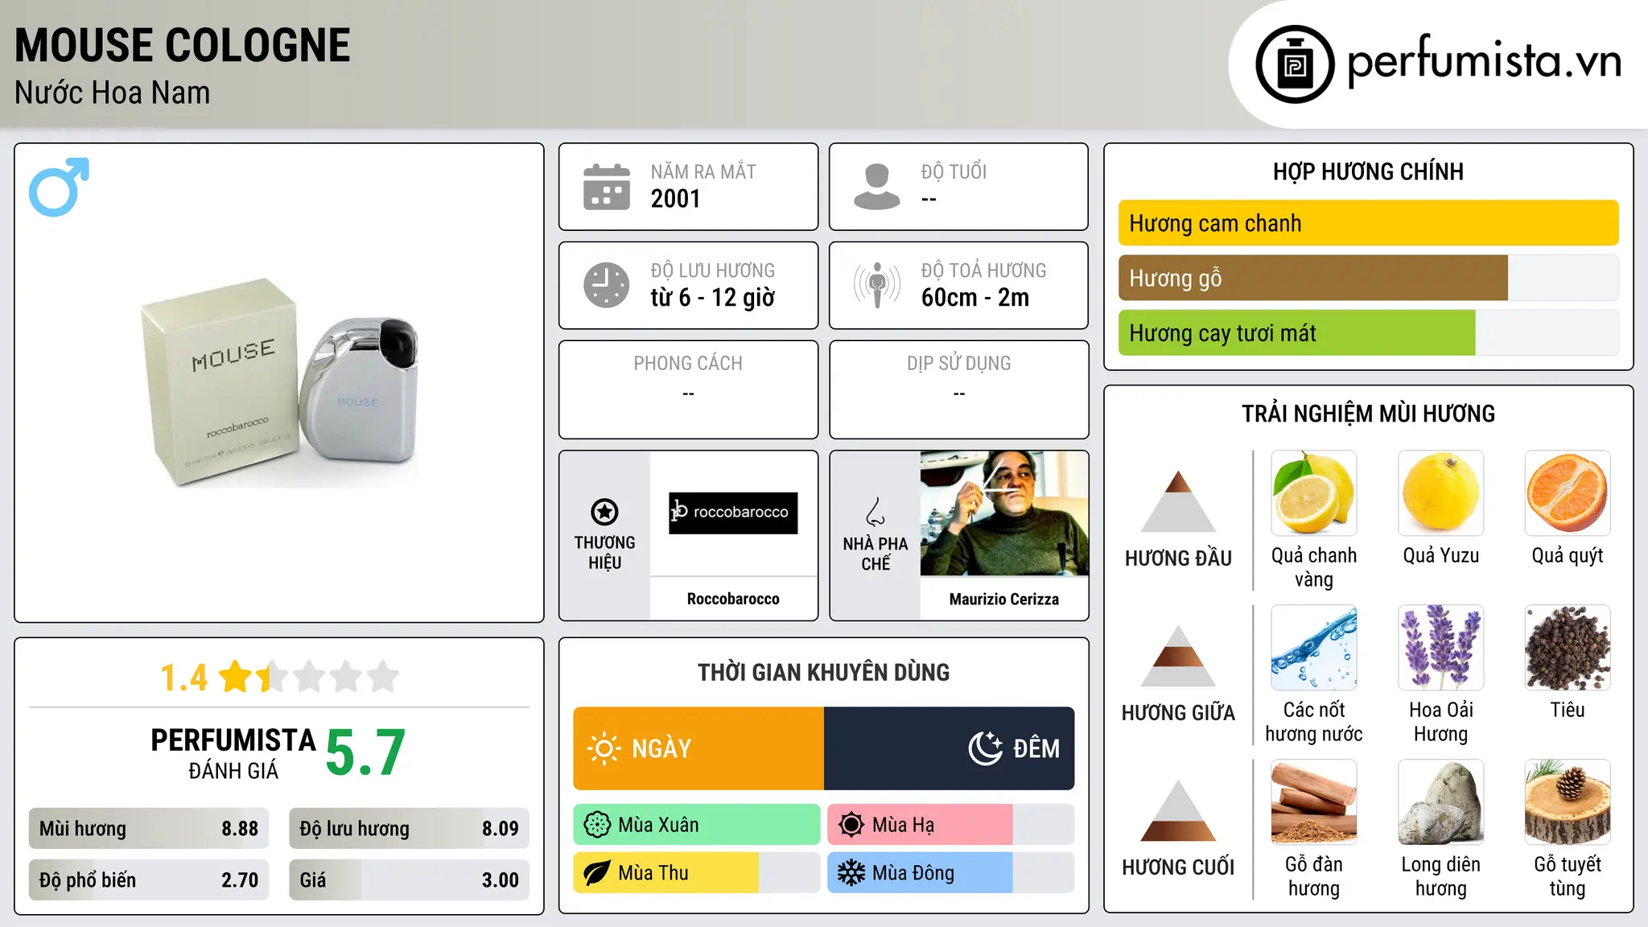Click the first gold star in the rating
1648x927 pixels.
point(237,677)
